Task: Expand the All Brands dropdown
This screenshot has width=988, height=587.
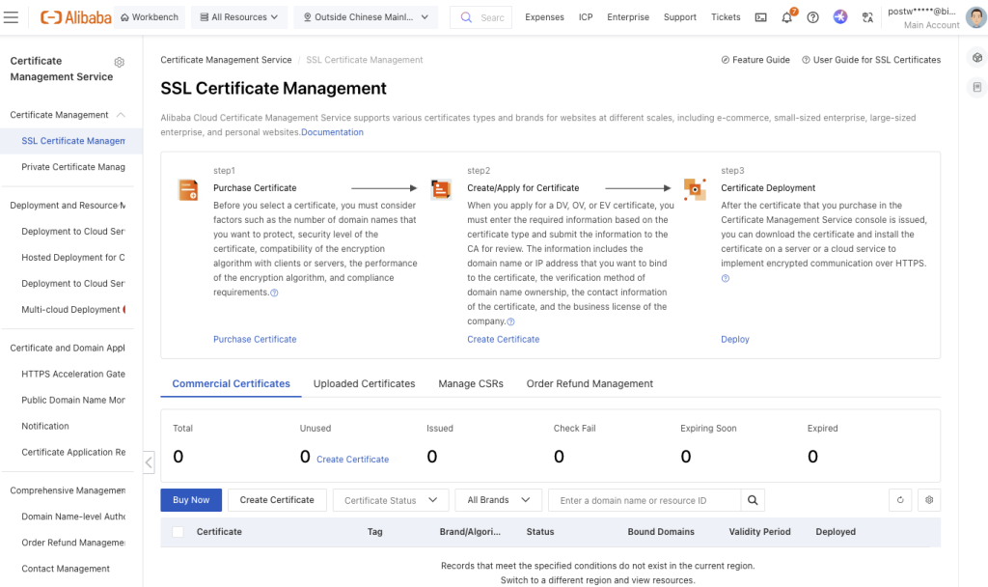Action: point(498,500)
